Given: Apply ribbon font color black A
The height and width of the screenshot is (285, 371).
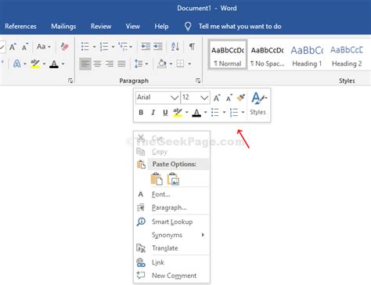Looking at the screenshot, I should pyautogui.click(x=54, y=63).
